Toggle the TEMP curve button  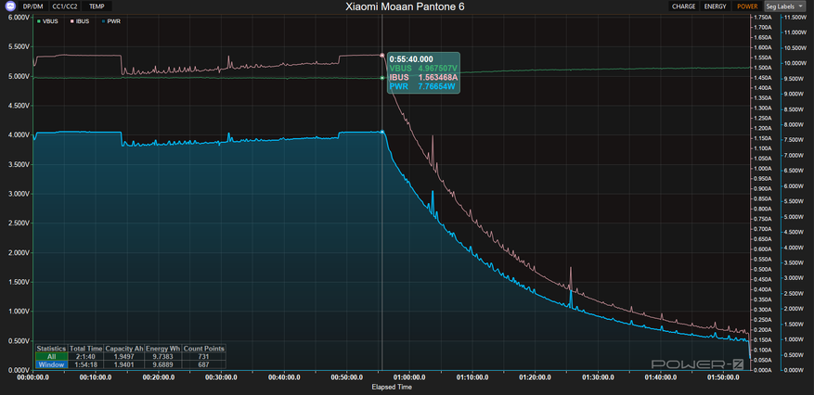pyautogui.click(x=97, y=6)
